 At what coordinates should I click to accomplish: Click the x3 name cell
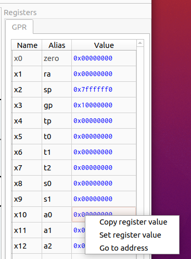27,105
